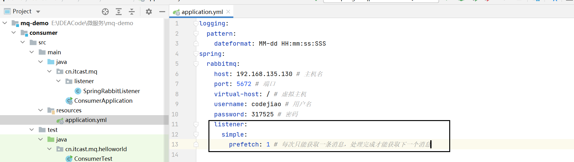574x162 pixels.
Task: Collapse the java folder under main
Action: click(41, 62)
